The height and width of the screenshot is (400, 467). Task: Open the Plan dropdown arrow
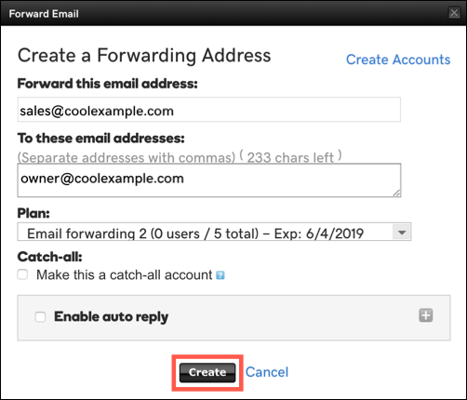pyautogui.click(x=402, y=232)
